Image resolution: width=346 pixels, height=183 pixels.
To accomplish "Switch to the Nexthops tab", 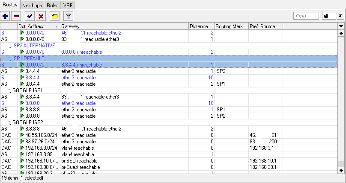I will pos(33,6).
